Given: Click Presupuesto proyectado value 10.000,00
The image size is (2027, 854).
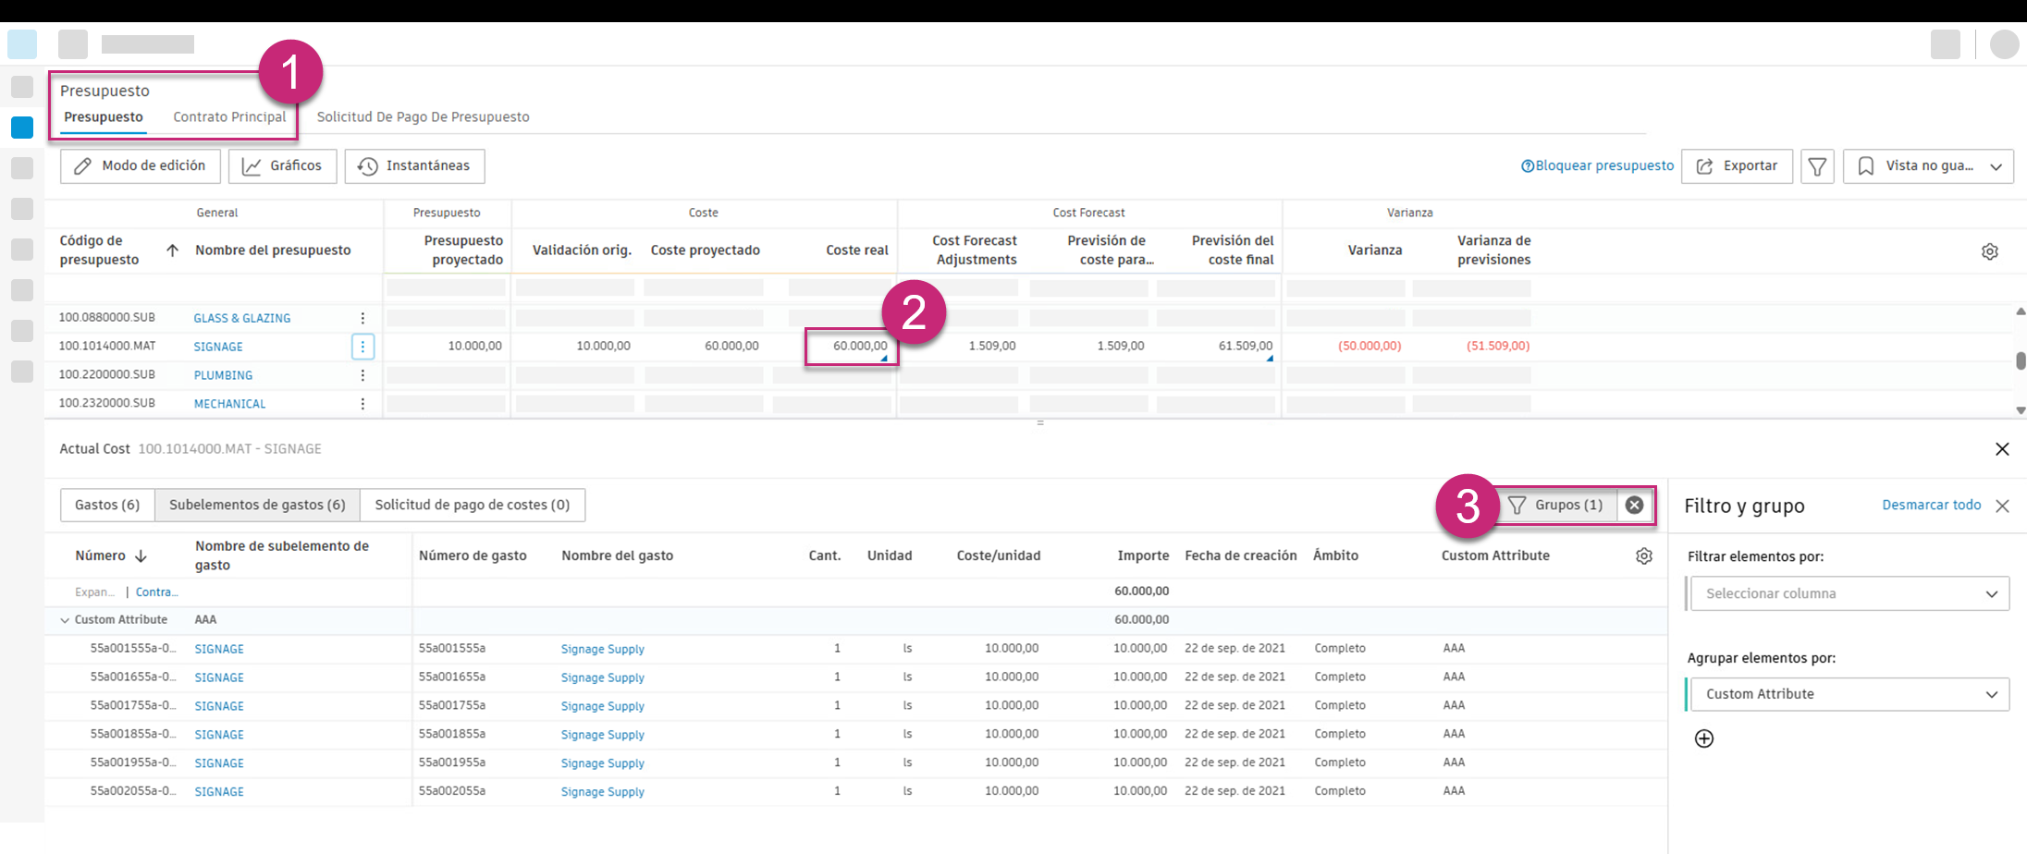Looking at the screenshot, I should pyautogui.click(x=475, y=347).
